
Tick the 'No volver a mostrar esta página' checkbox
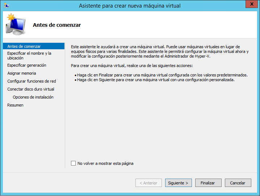[73, 163]
